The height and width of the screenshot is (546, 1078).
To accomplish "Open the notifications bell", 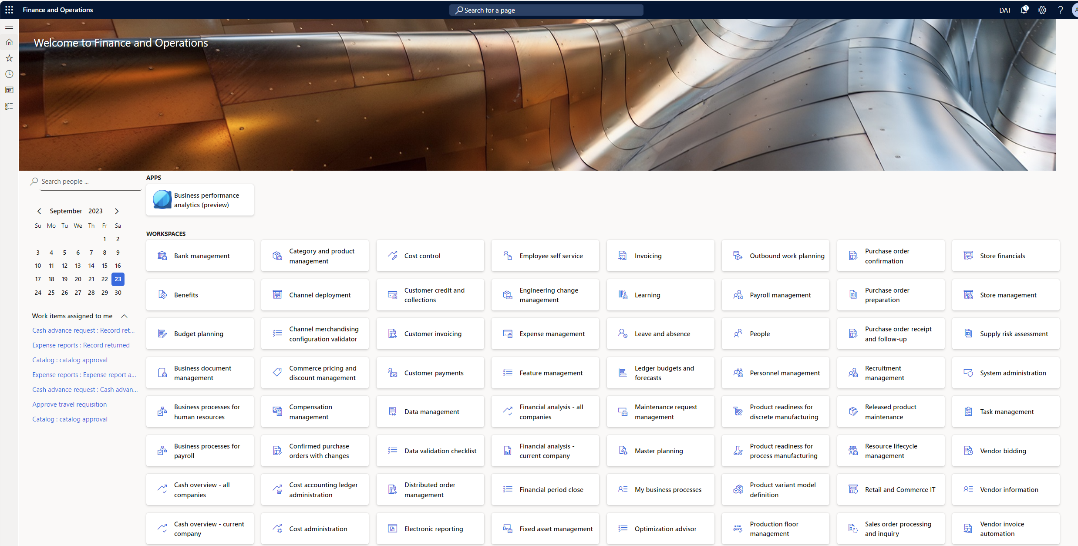I will [x=1024, y=10].
